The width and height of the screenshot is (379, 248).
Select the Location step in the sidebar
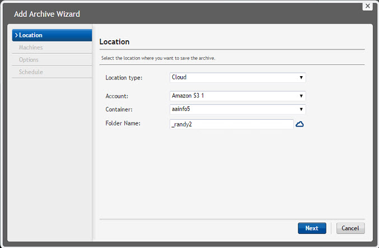[x=52, y=35]
